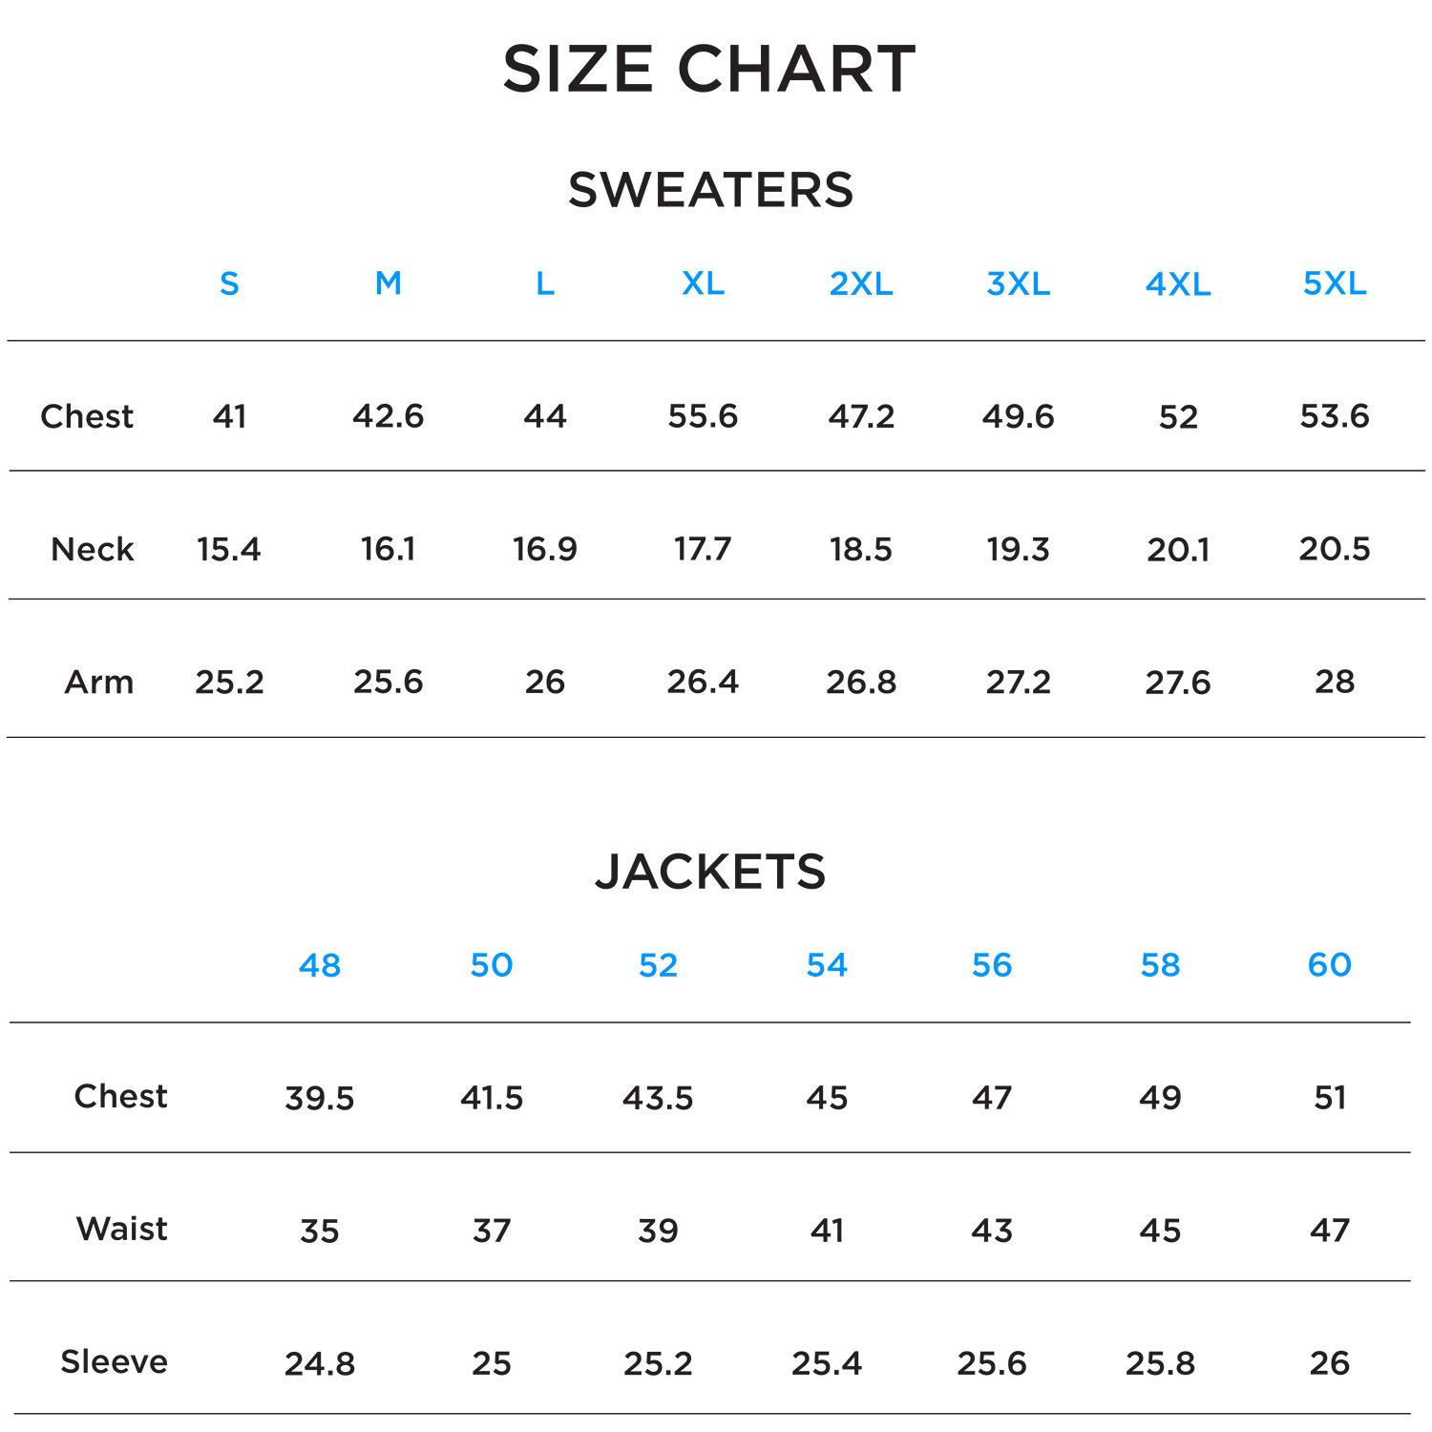
Task: Select the jackets Waist row label
Action: tap(121, 1229)
